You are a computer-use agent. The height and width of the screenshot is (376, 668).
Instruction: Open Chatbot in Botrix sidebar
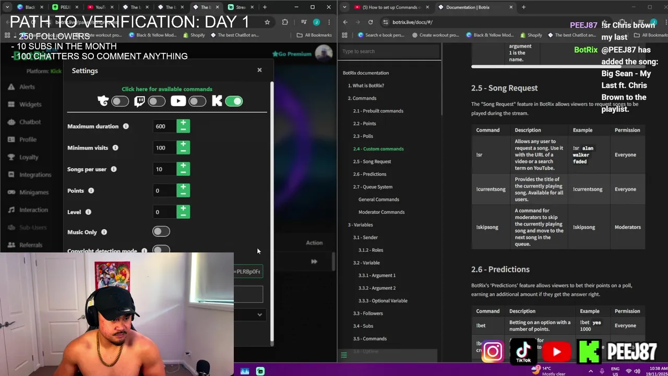point(30,122)
